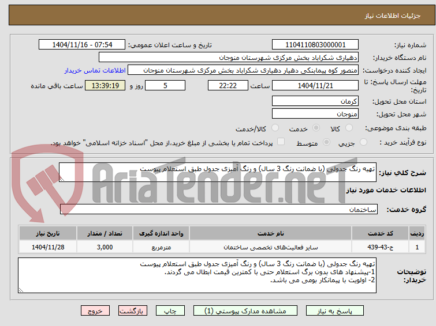Click the resize handle of توضیحات خریدار box
Viewport: 436px width, 326px height.
21,290
